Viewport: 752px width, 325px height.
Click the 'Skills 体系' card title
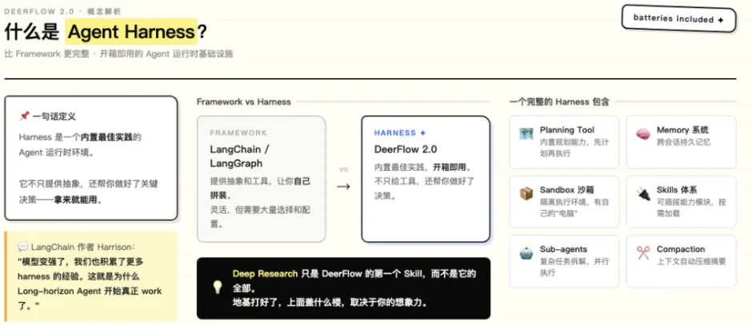677,189
